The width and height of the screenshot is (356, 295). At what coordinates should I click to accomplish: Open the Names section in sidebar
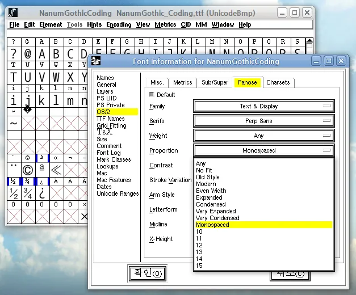point(105,78)
